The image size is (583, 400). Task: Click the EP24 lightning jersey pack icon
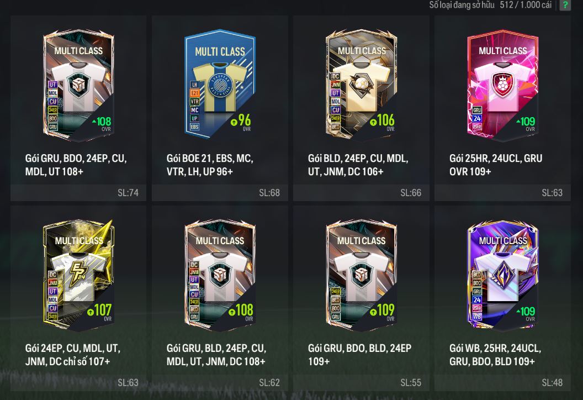[78, 274]
